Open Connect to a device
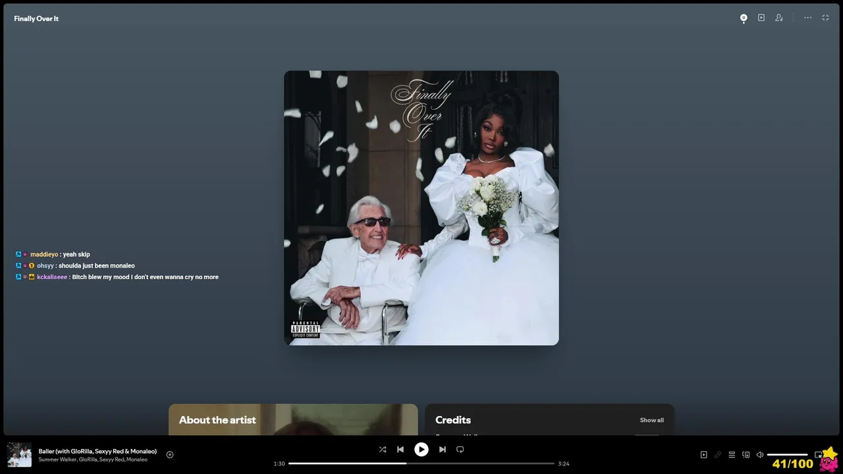Image resolution: width=843 pixels, height=474 pixels. [x=746, y=454]
